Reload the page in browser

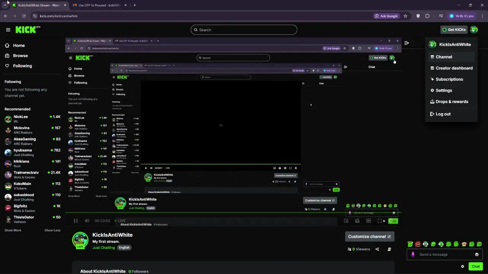24,16
